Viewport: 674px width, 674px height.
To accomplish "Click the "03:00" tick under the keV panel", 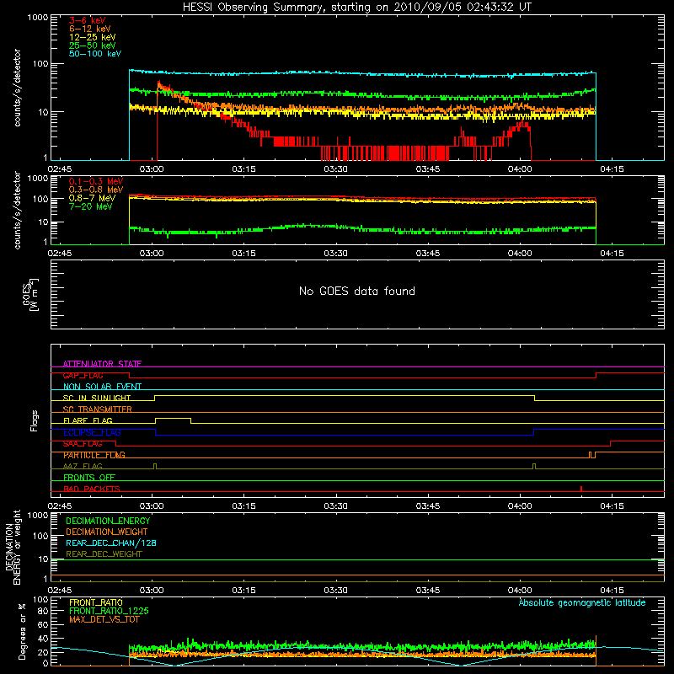I will click(152, 169).
